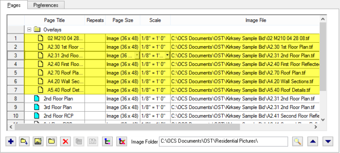Viewport: 340px width, 153px height.
Task: Click the tree icon with red X
Action: coord(122,142)
